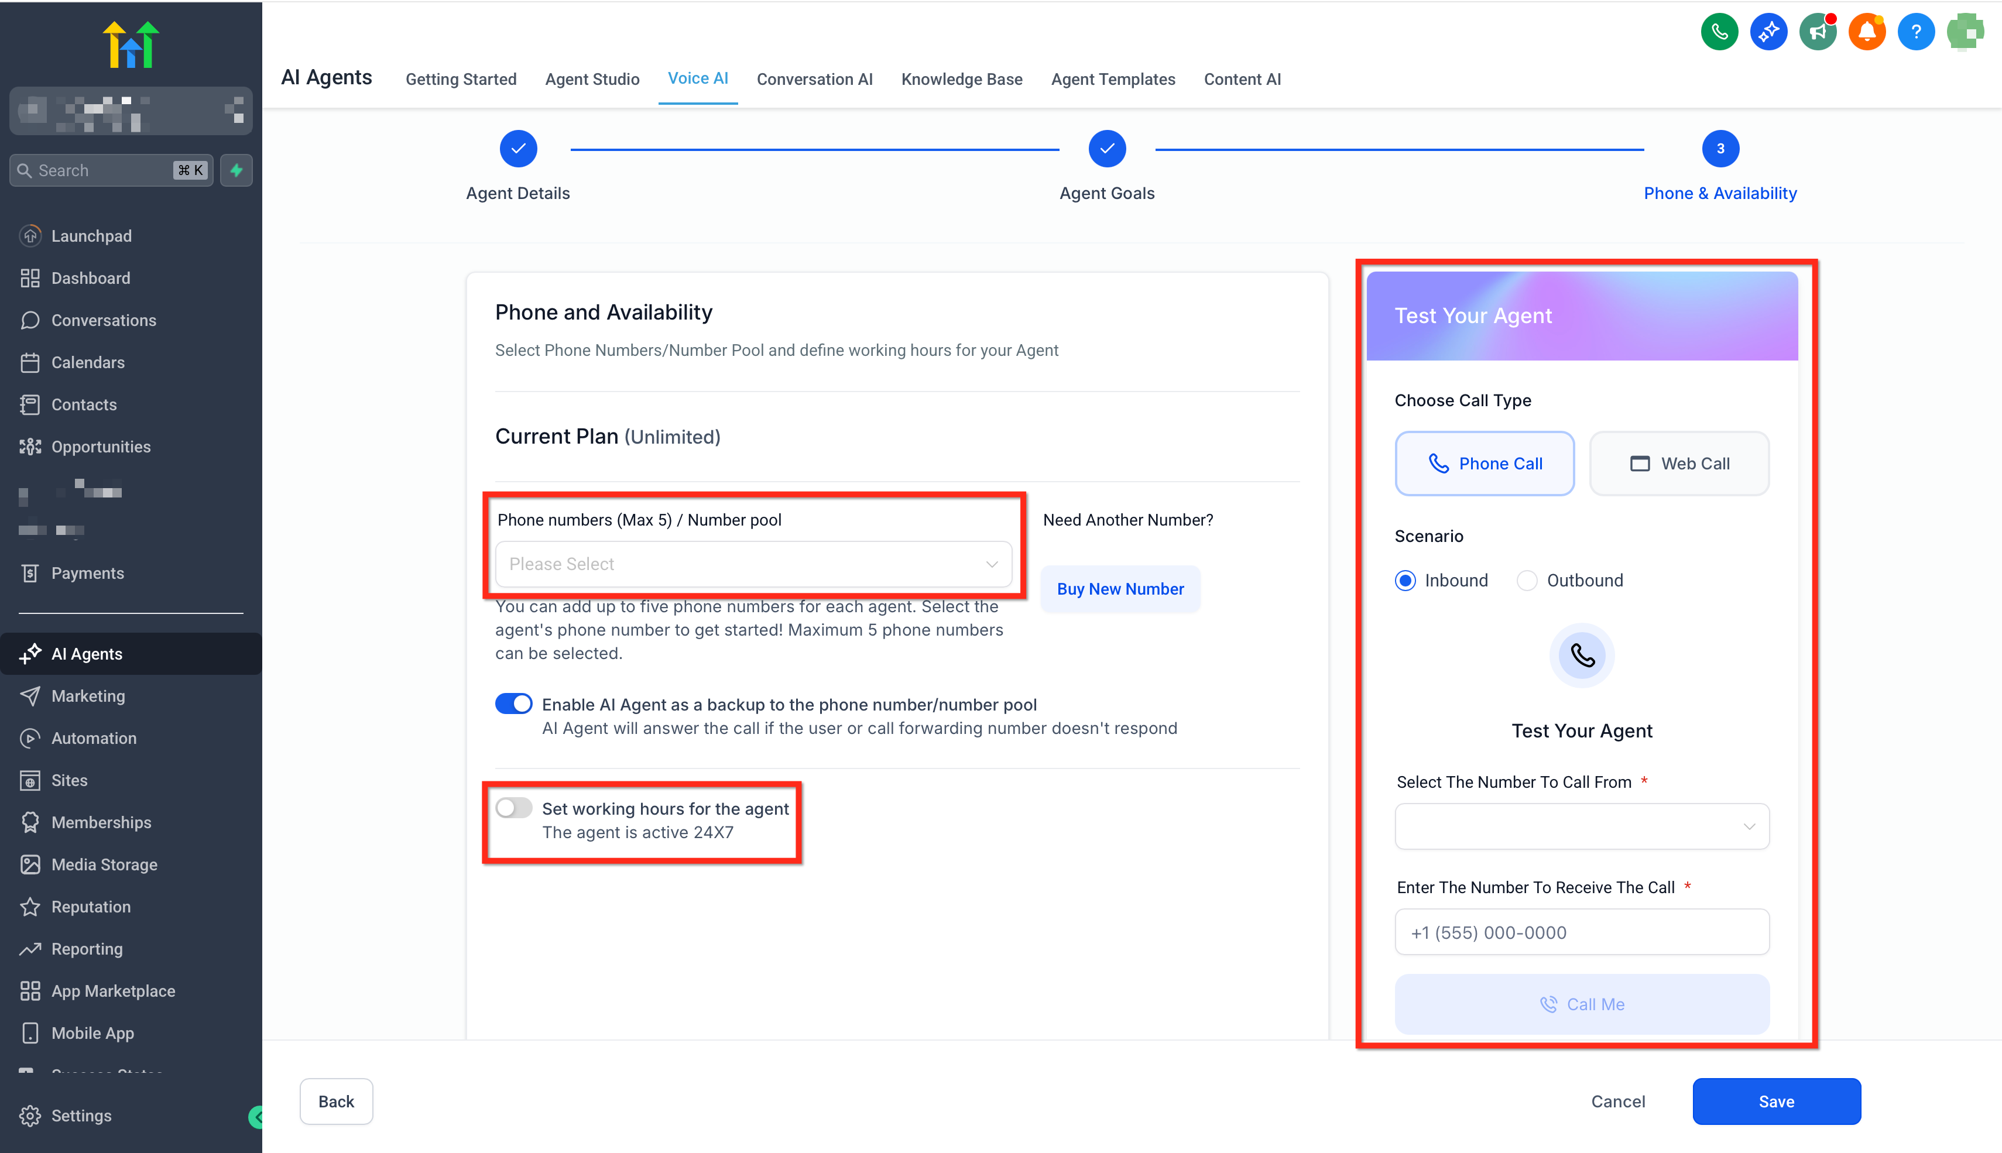Viewport: 2002px width, 1153px height.
Task: Click the Agent Goals step circle
Action: [1106, 149]
